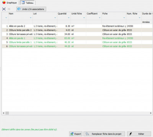Viewport: 153px width, 137px height.
Task: Click 'Années' unit label under Durée de
Action: [146, 22]
